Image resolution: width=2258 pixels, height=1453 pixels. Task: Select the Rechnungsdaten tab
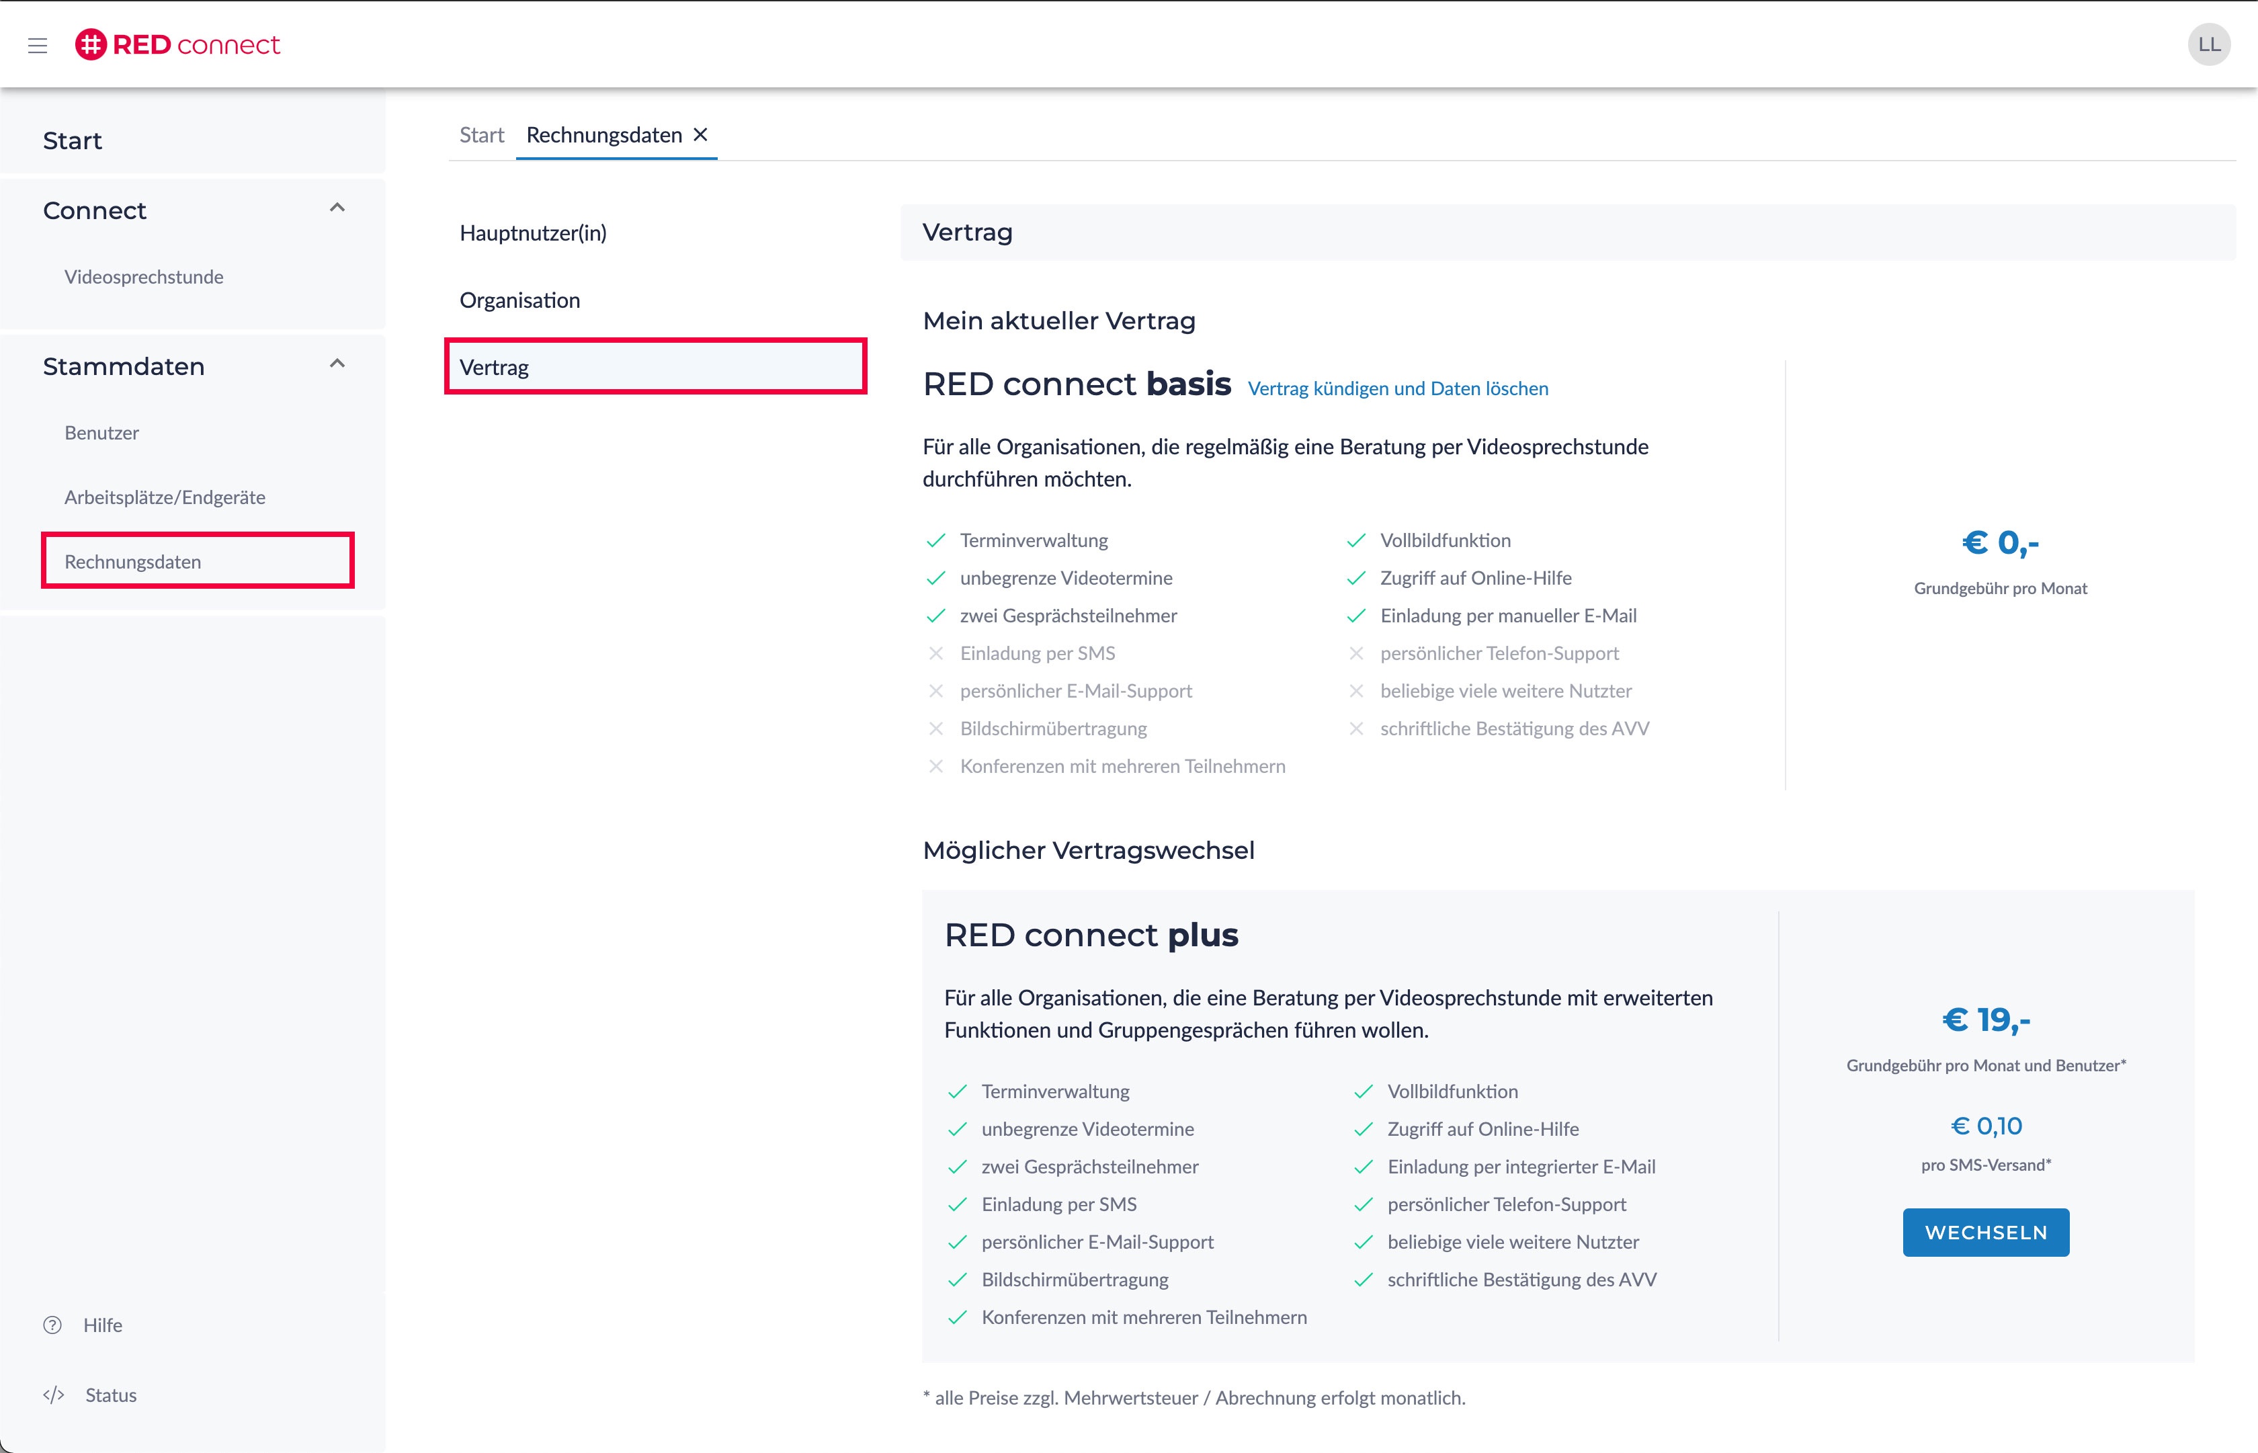[603, 135]
